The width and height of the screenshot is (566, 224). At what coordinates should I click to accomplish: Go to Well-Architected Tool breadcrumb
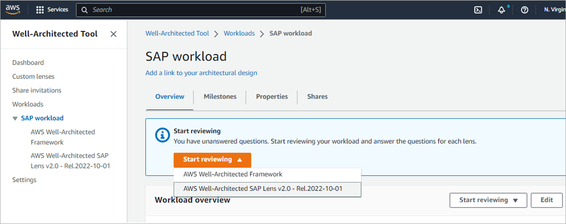177,34
